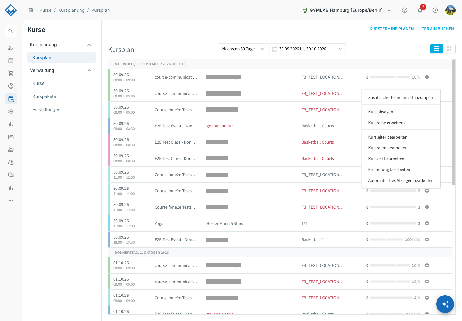Collapse the Verwaltung section
The height and width of the screenshot is (321, 462).
pyautogui.click(x=89, y=70)
